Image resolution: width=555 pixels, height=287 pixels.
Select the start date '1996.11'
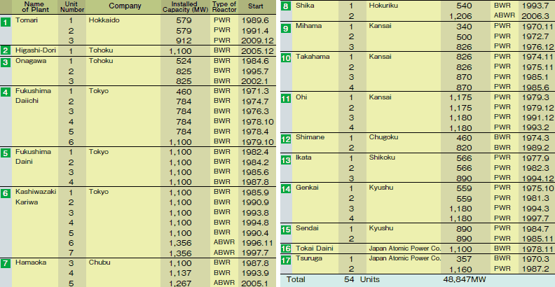258,243
